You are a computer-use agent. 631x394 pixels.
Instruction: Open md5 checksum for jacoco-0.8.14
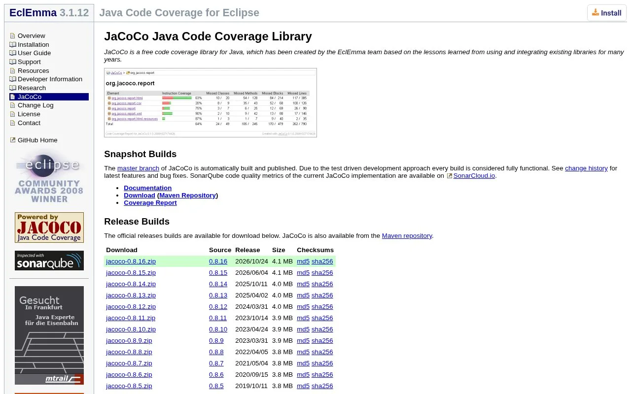[x=303, y=284]
